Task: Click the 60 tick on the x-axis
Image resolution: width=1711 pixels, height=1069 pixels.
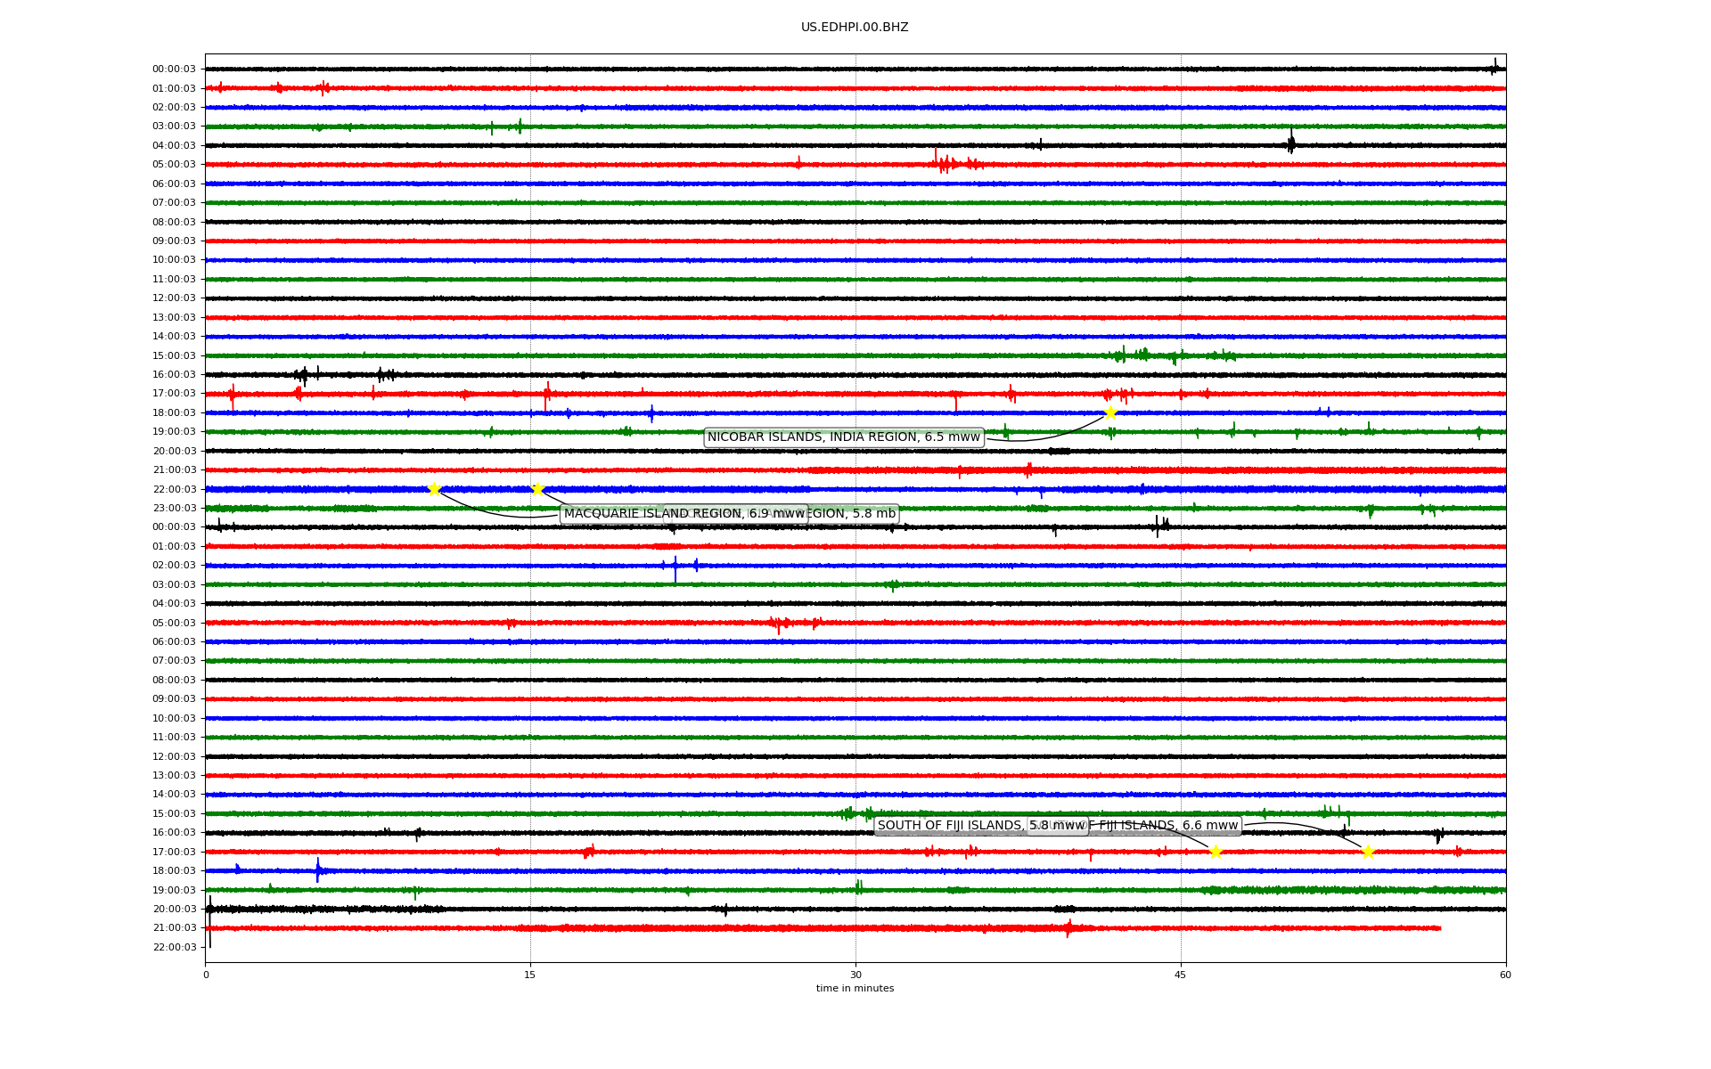Action: pyautogui.click(x=1505, y=975)
